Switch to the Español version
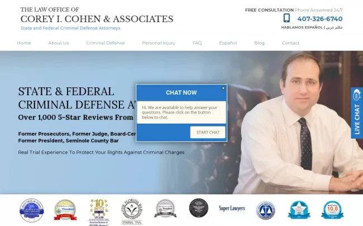Viewport: 363px width, 226px height. [228, 43]
